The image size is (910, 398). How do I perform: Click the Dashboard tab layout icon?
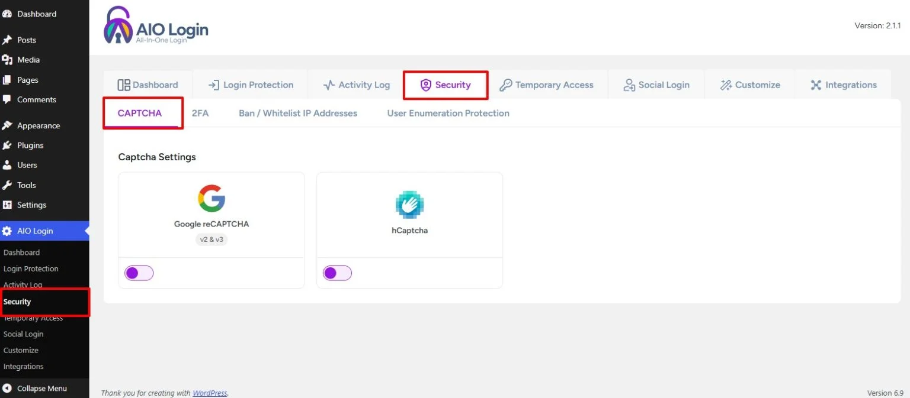tap(124, 85)
